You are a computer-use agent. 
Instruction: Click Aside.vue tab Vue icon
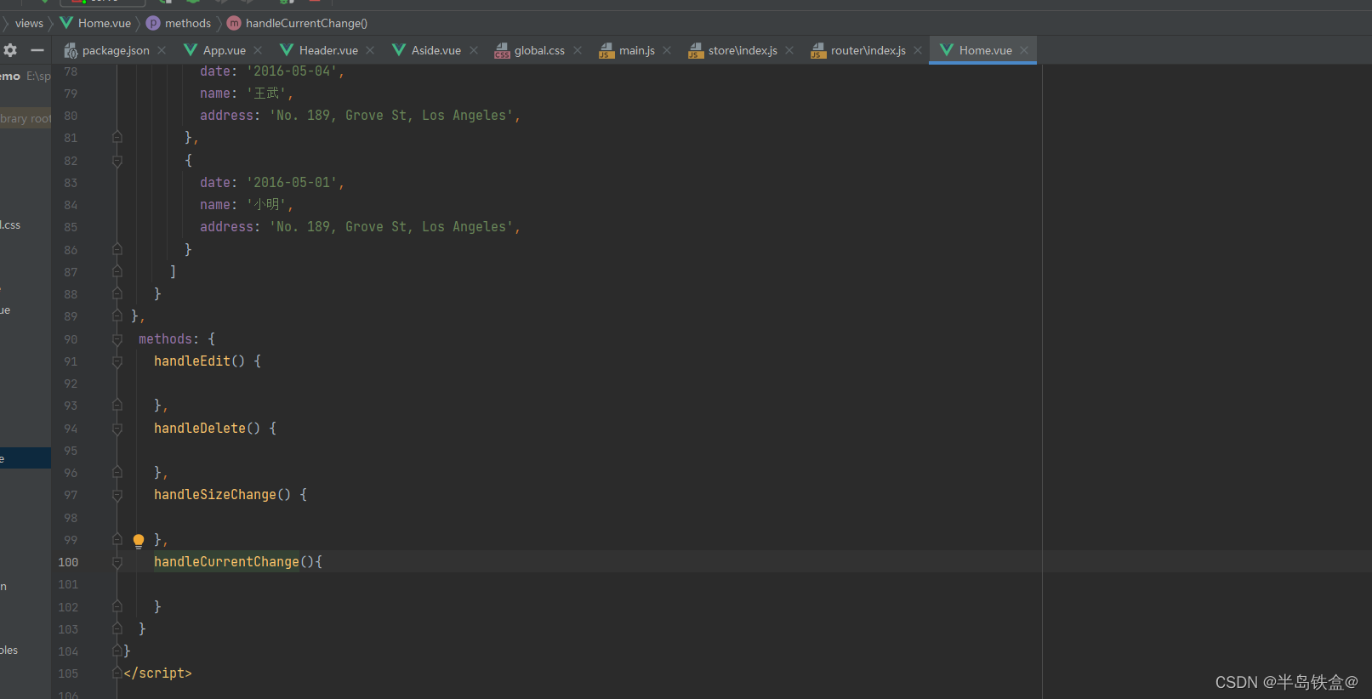(398, 50)
